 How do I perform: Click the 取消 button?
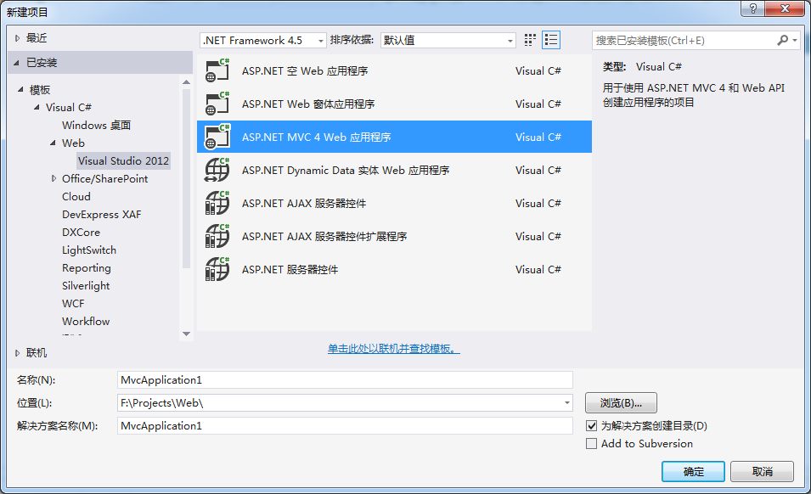pyautogui.click(x=762, y=471)
